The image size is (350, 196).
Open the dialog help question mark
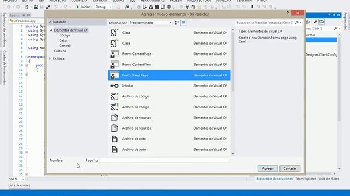point(288,13)
